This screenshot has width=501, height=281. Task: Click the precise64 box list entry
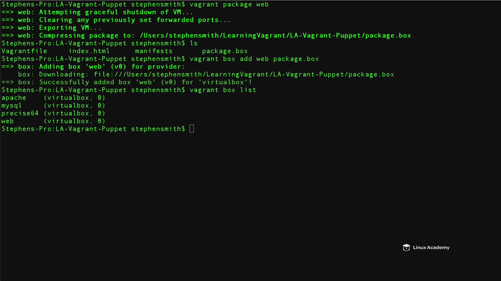coord(20,113)
